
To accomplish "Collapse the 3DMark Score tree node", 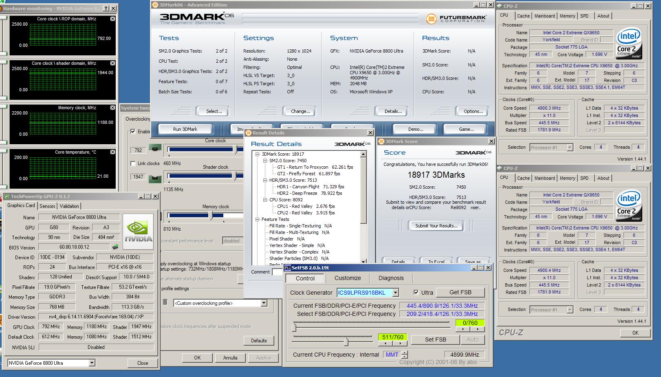I will (258, 154).
